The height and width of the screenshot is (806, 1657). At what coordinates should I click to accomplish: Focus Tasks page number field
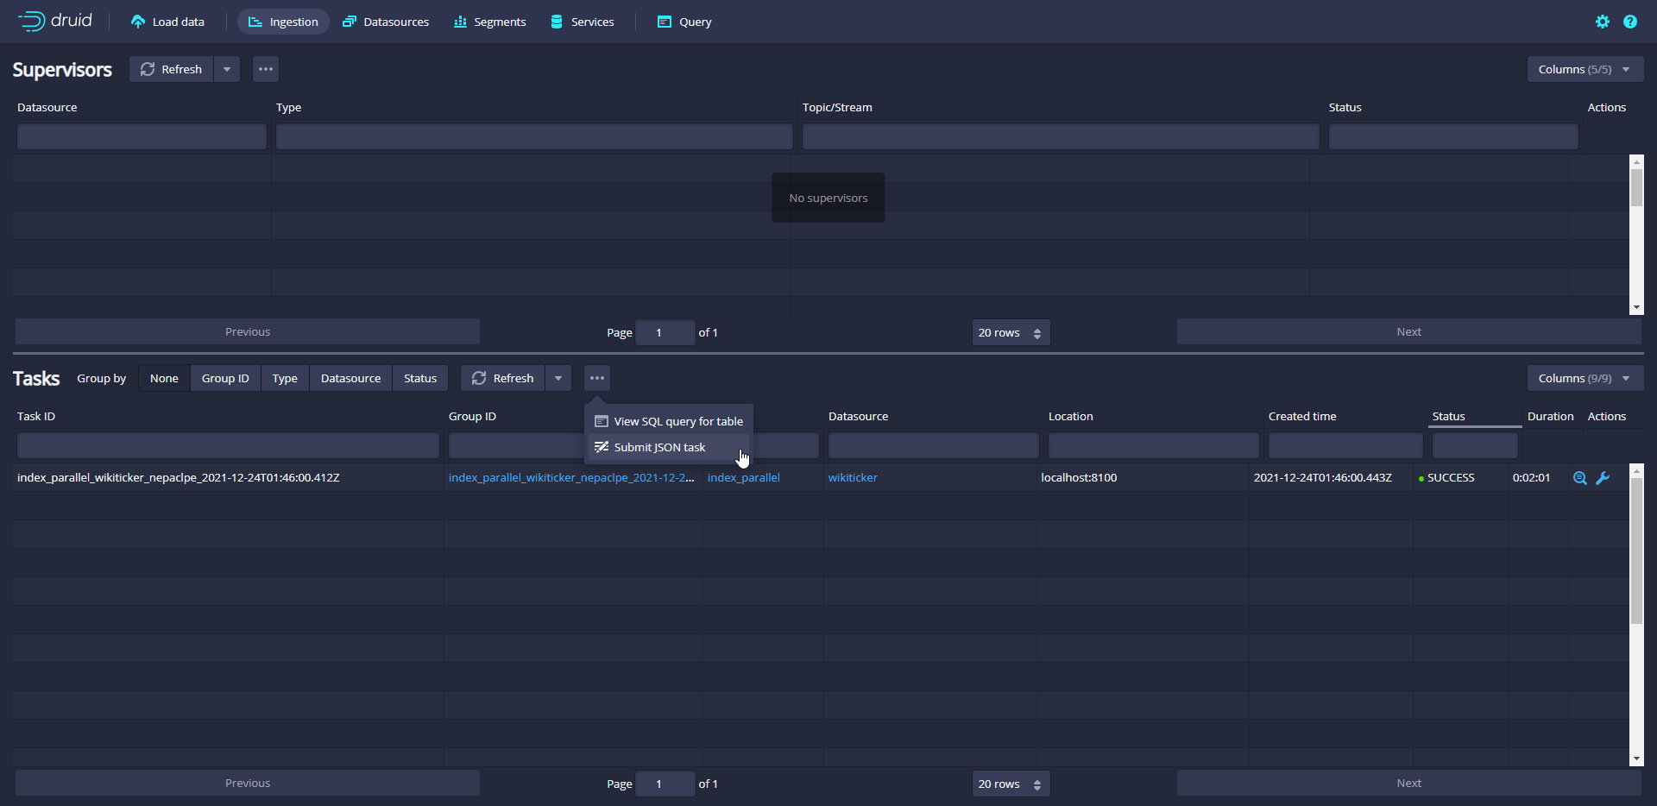click(x=665, y=784)
